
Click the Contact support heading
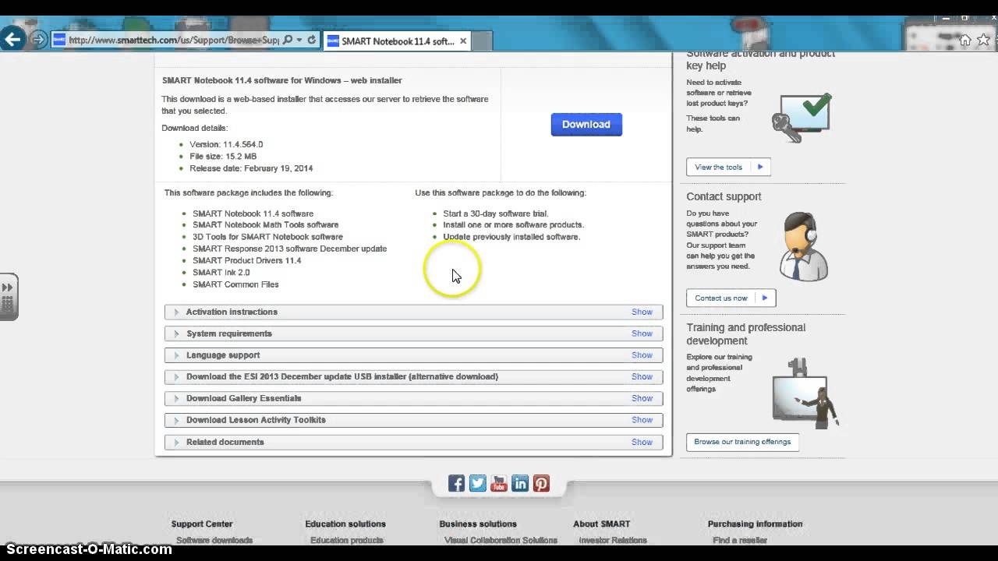coord(724,196)
